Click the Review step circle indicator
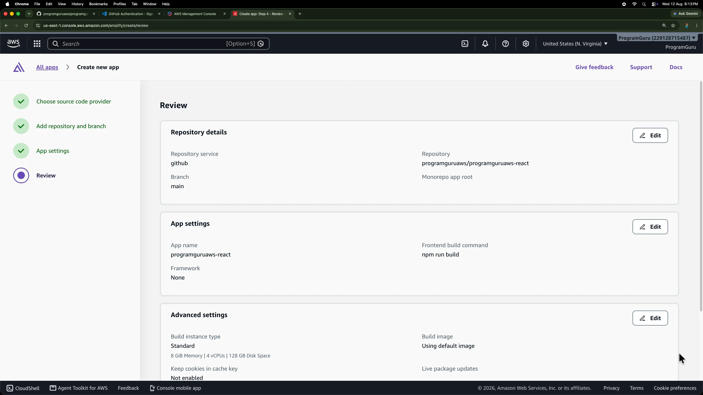The image size is (703, 395). [21, 176]
